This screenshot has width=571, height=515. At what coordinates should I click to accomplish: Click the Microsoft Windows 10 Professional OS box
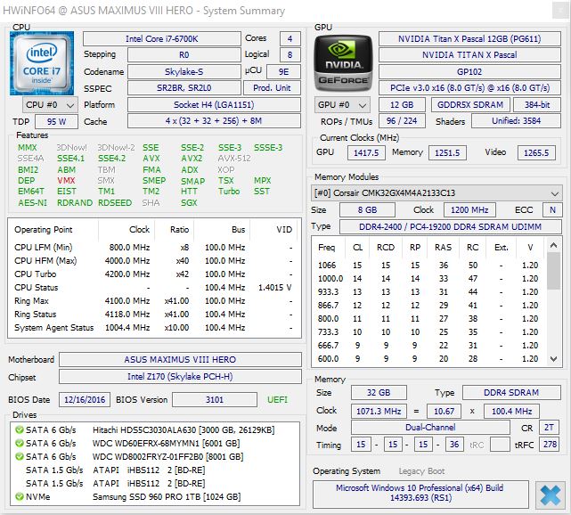tap(420, 495)
